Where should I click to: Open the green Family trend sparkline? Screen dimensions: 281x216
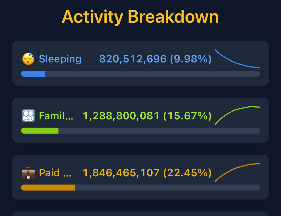[x=238, y=116]
